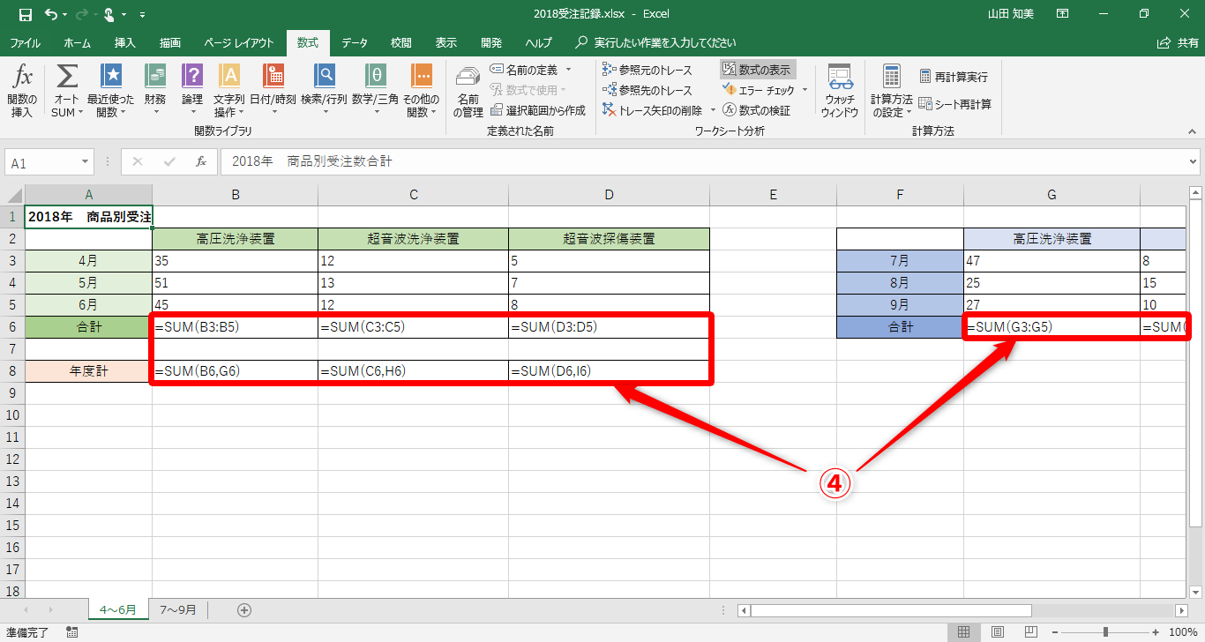Screen dimensions: 1205x642
Task: Click the 100% zoom level
Action: [x=1183, y=632]
